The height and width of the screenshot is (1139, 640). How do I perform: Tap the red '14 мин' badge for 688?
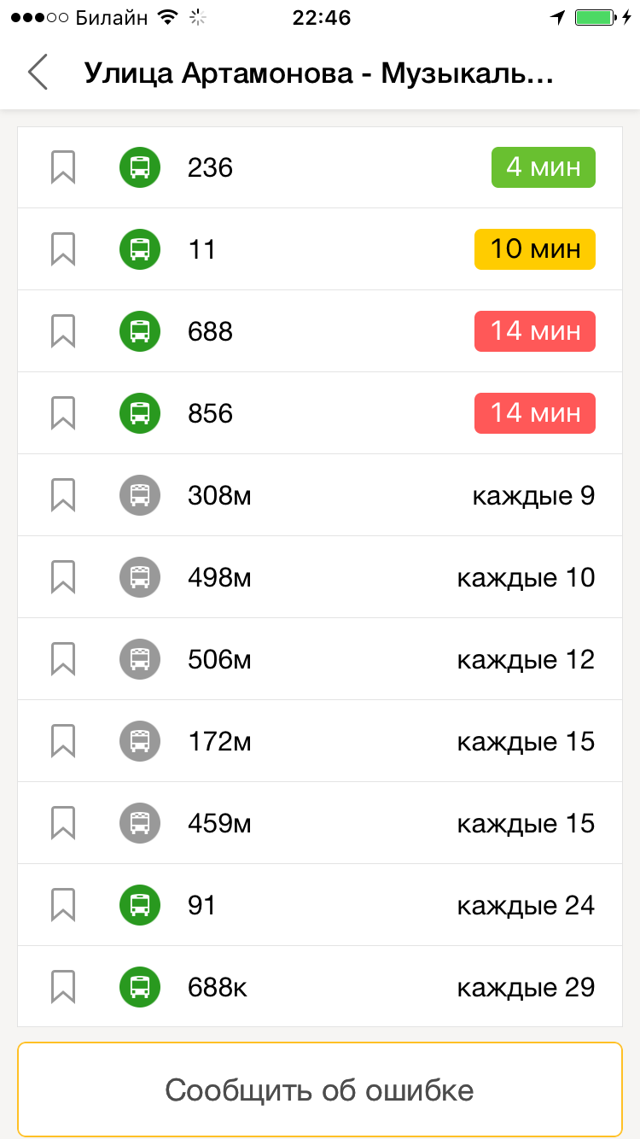[534, 331]
